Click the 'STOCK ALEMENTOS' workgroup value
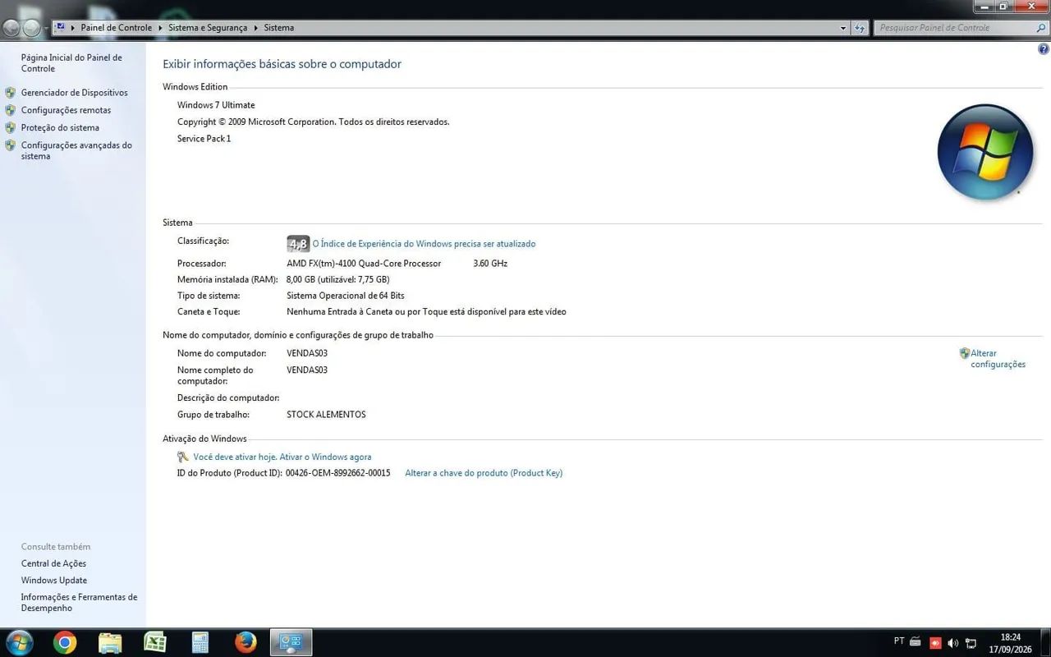This screenshot has height=657, width=1051. 326,415
